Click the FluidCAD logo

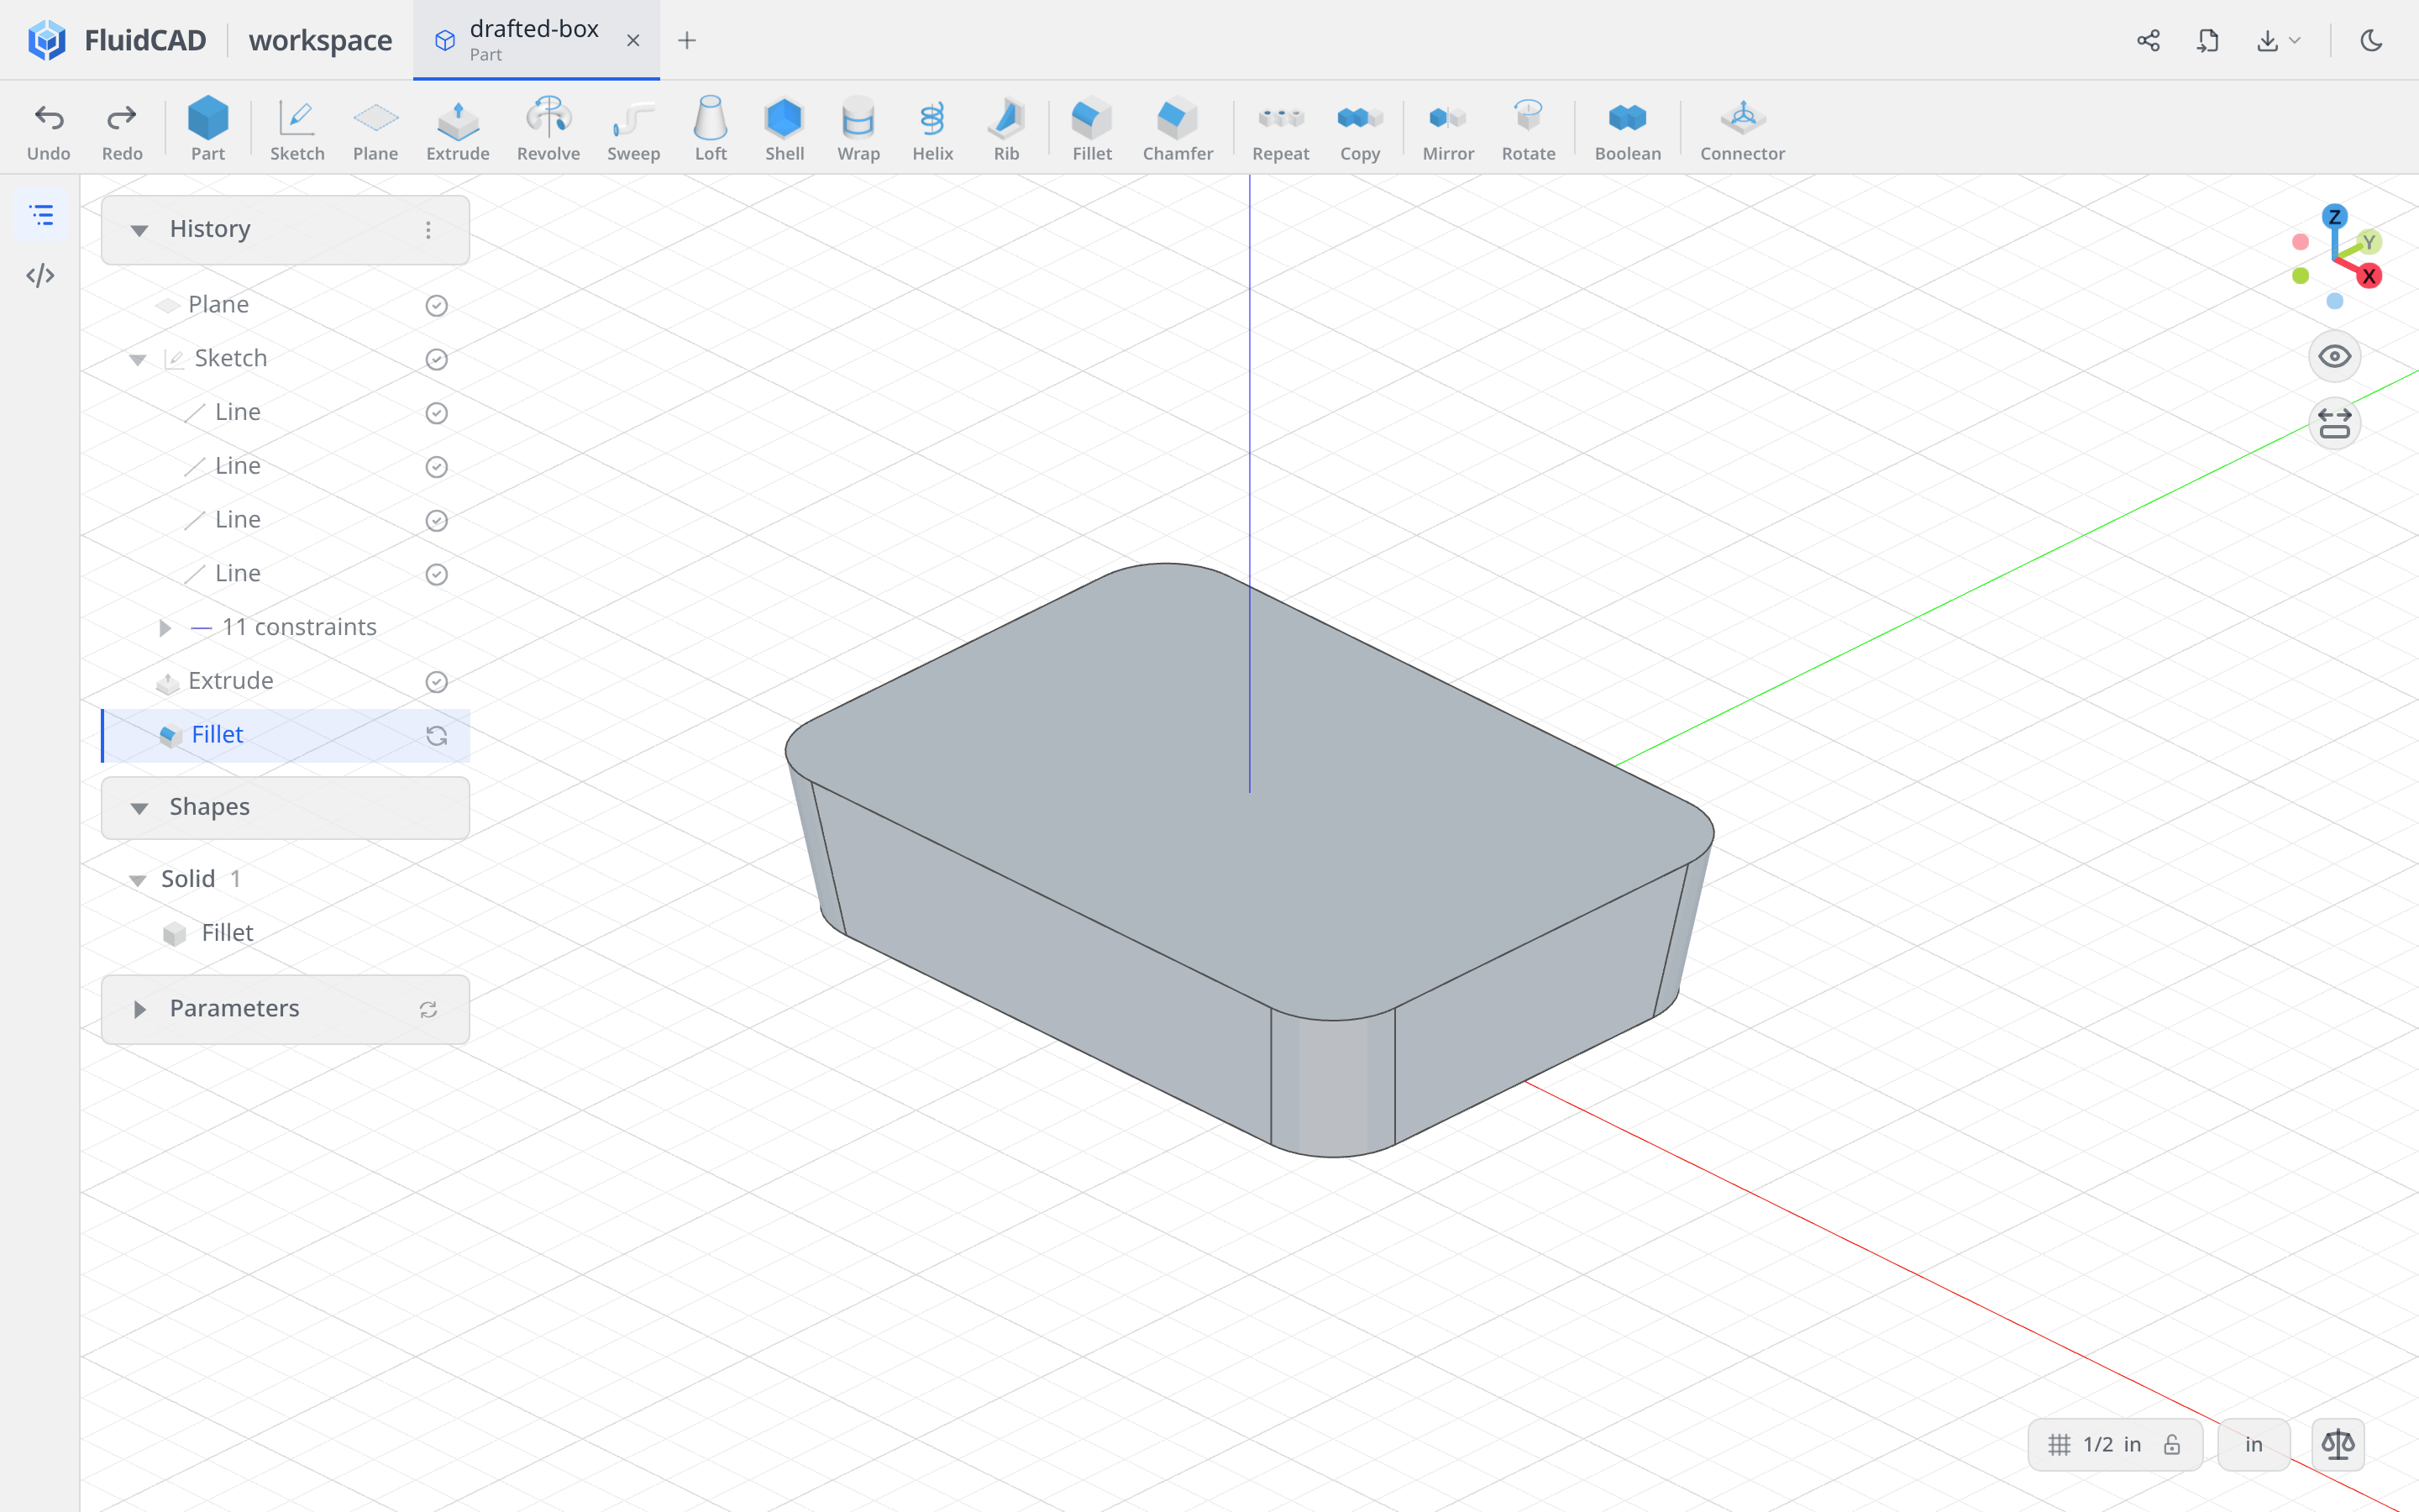point(47,40)
